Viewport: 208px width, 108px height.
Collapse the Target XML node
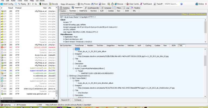point(76,71)
